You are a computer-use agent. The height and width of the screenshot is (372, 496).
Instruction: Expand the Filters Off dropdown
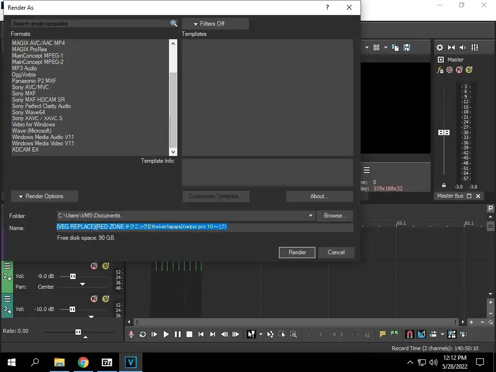(216, 24)
